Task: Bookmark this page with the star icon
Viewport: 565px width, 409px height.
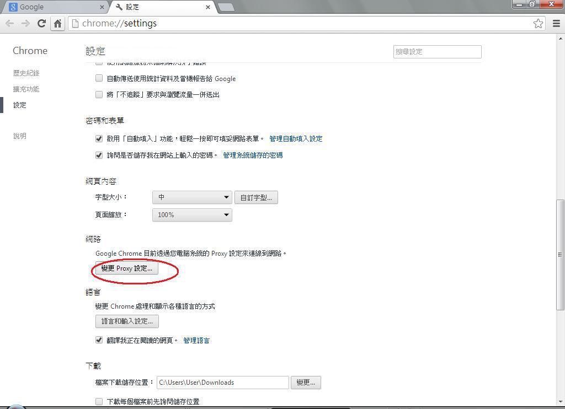Action: 538,23
